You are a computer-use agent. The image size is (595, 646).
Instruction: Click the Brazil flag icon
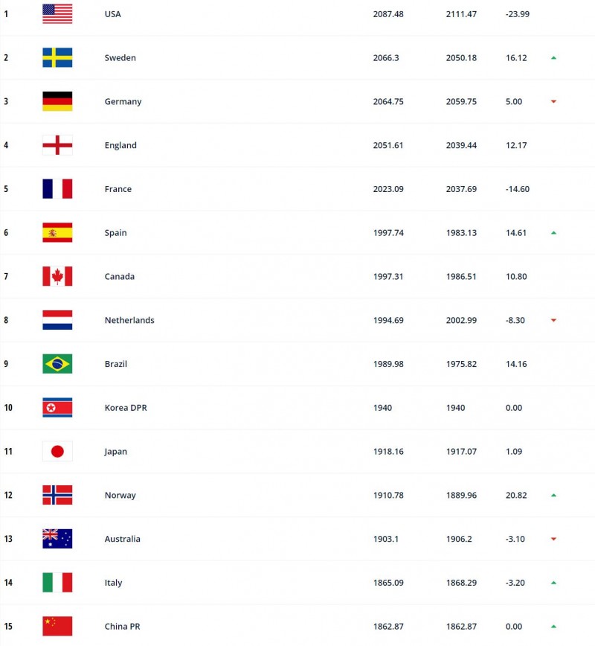pos(57,364)
